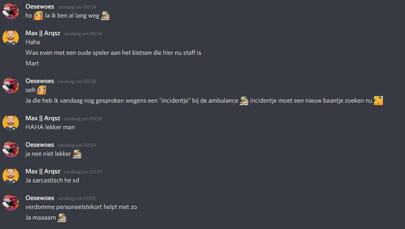Click the message "Ja sarcastisch he xd"
This screenshot has width=405, height=229.
coord(52,180)
